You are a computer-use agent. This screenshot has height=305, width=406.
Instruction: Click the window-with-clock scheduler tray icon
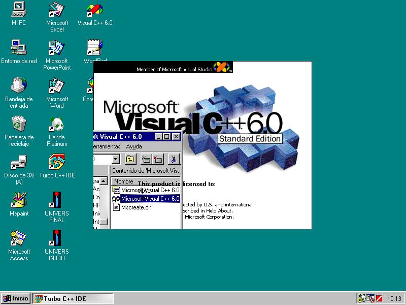tap(370, 298)
